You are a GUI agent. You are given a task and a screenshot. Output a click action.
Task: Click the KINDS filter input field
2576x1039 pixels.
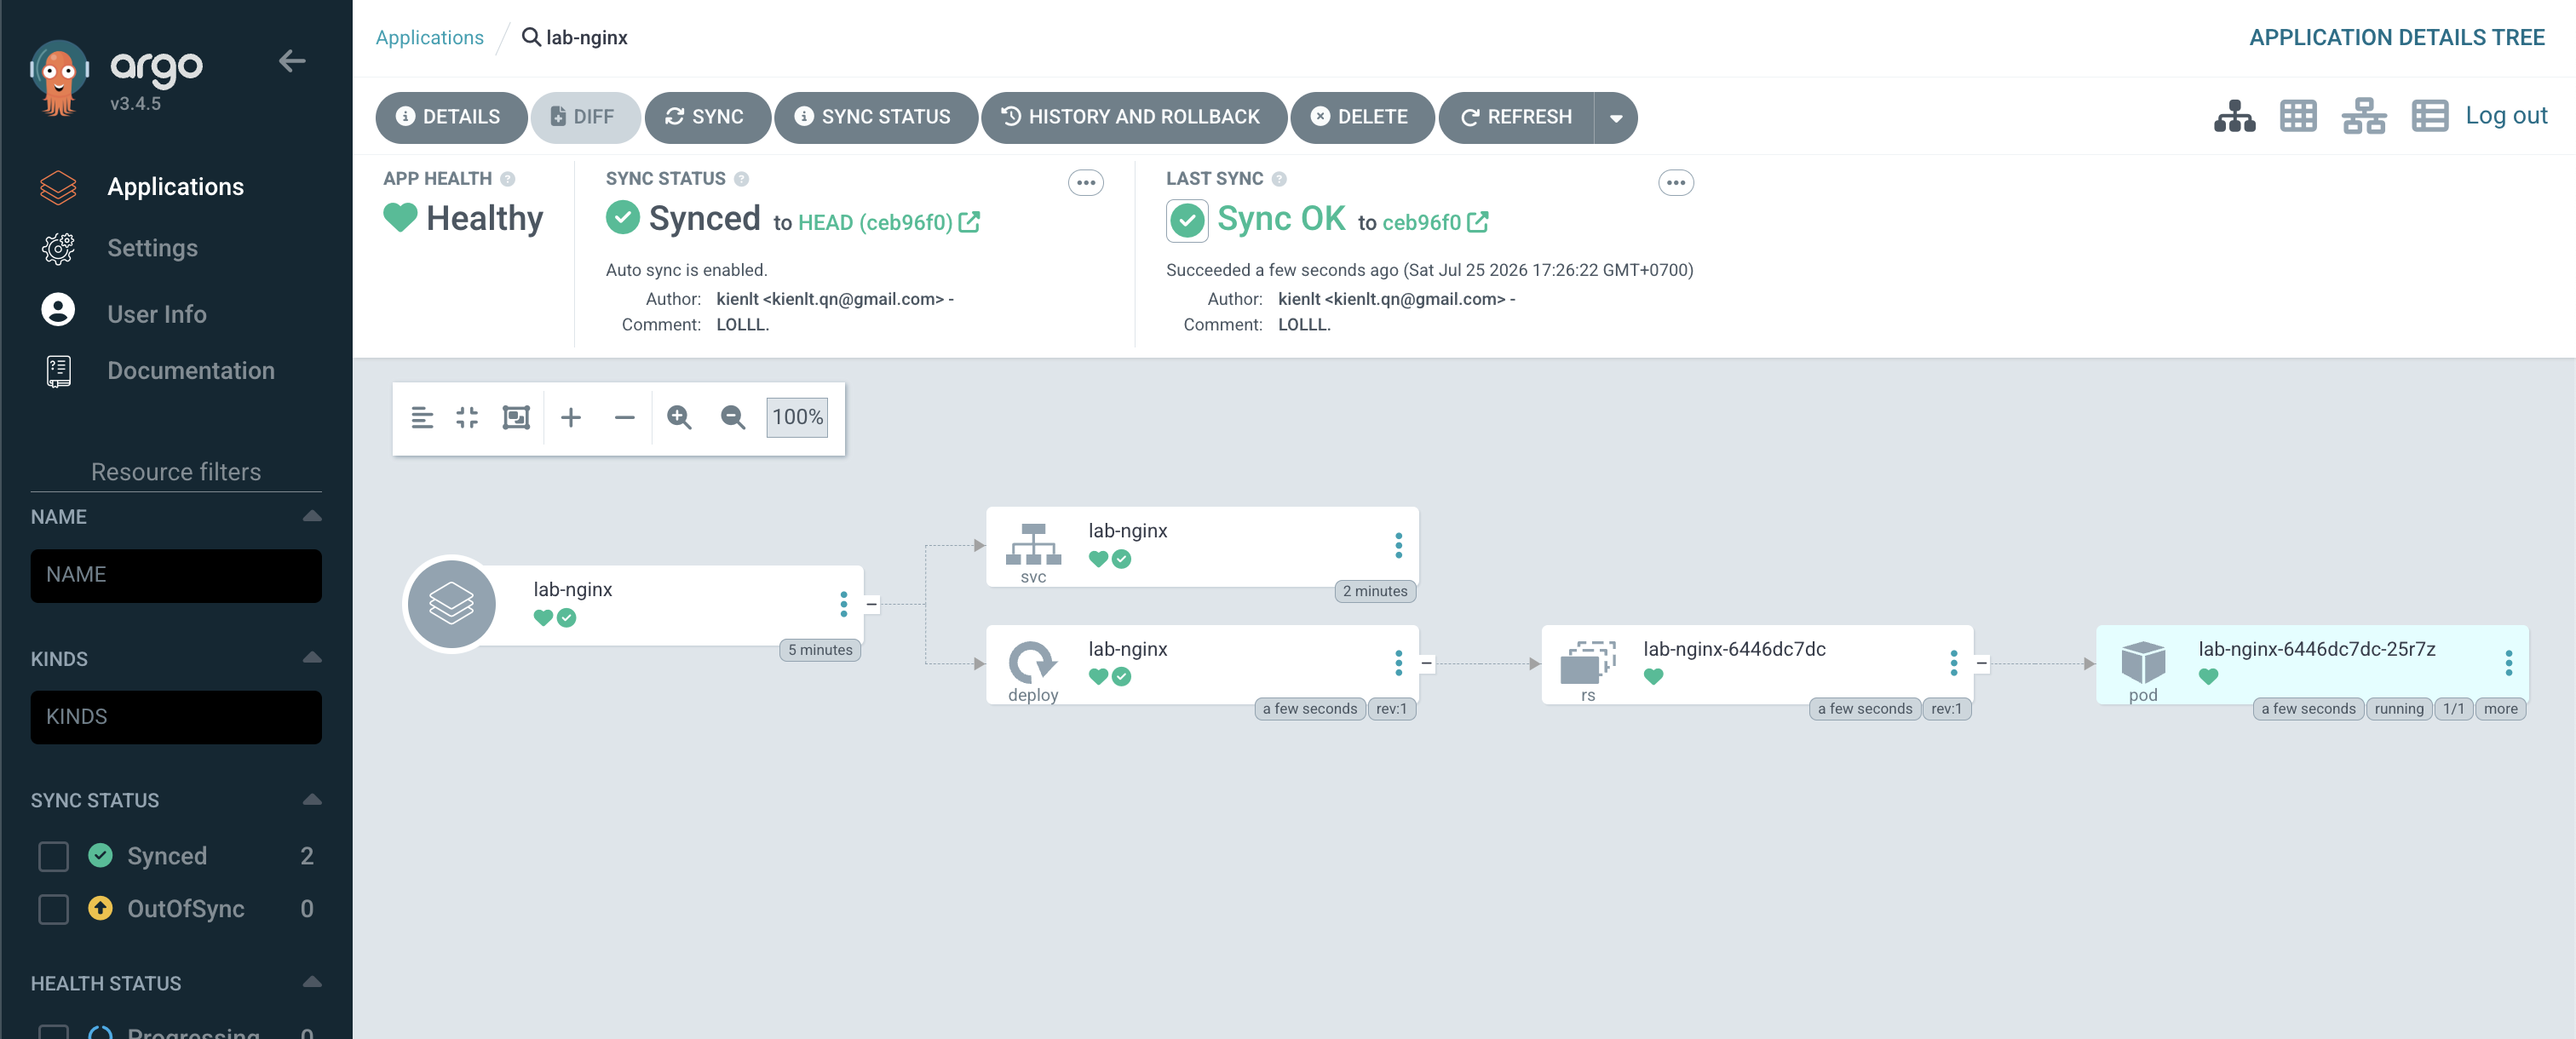pyautogui.click(x=176, y=717)
